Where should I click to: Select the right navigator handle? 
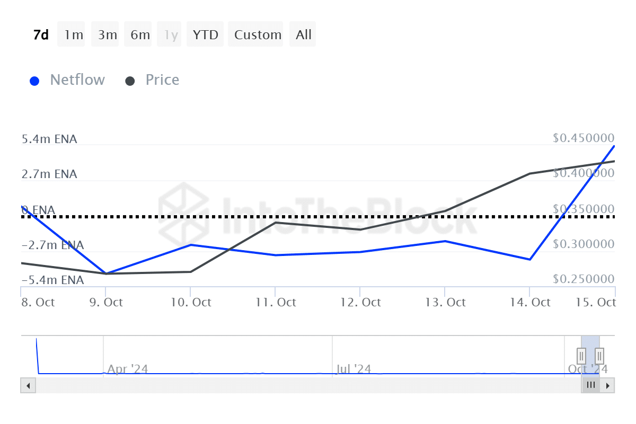point(599,356)
